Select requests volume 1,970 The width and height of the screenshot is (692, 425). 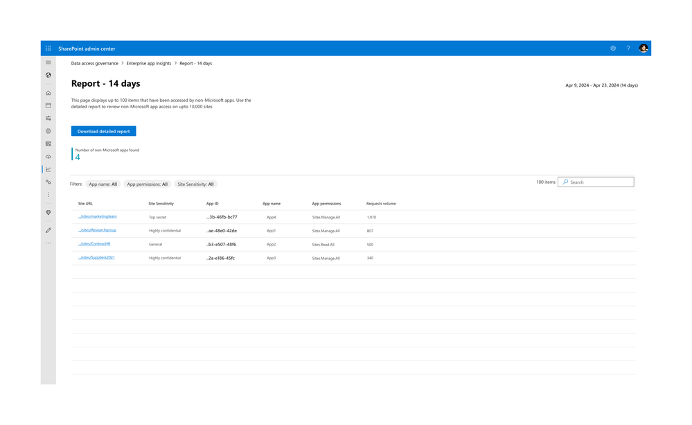coord(371,218)
